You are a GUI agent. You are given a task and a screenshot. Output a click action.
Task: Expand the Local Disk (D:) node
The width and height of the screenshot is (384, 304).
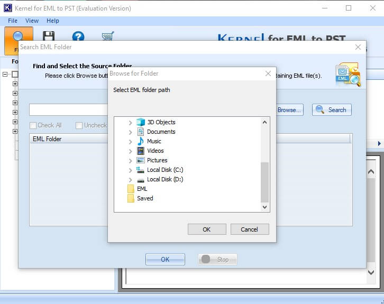pyautogui.click(x=131, y=180)
